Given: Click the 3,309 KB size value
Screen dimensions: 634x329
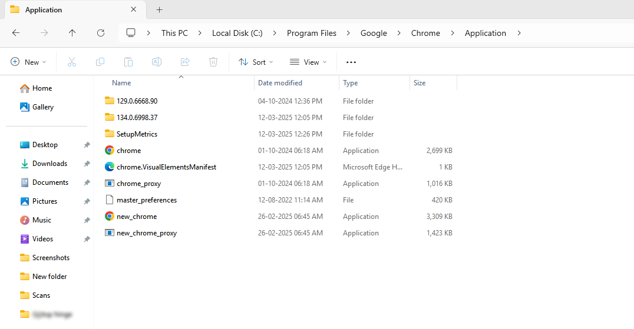Looking at the screenshot, I should [439, 217].
